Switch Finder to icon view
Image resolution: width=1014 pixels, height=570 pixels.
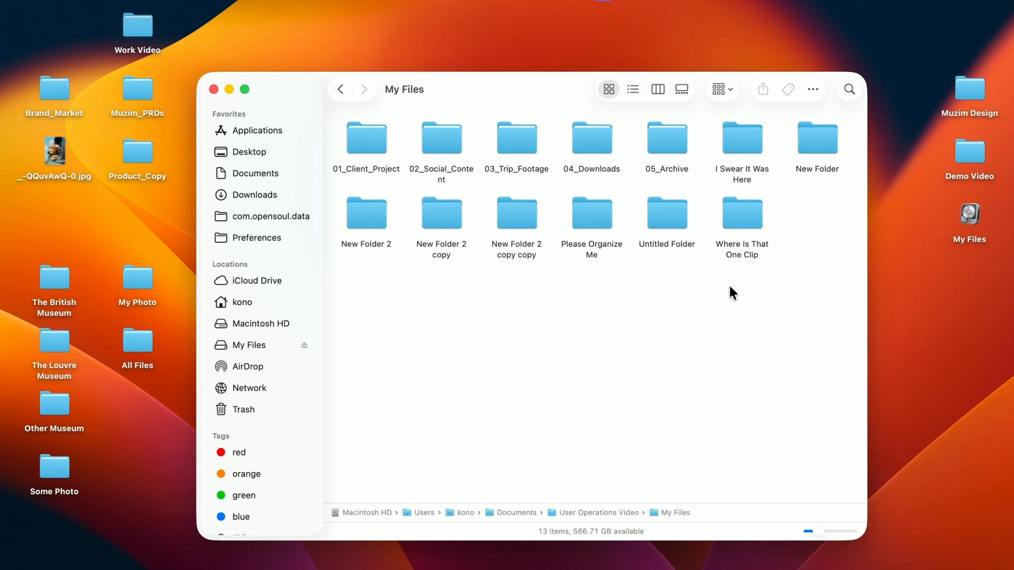pos(609,89)
